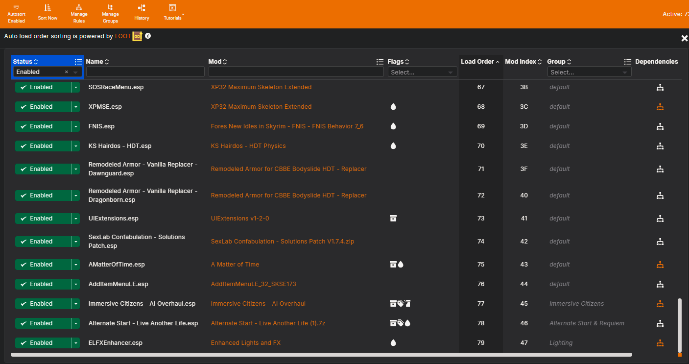Open dependencies for SOSRaceMenu.esp

[x=660, y=87]
